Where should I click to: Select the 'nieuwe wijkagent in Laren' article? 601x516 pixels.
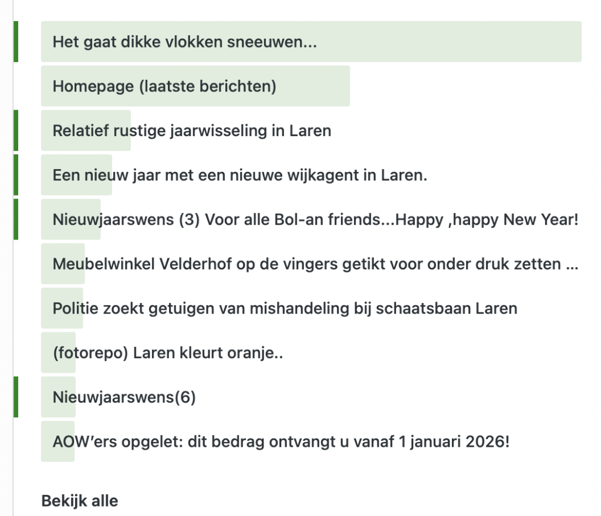coord(240,175)
